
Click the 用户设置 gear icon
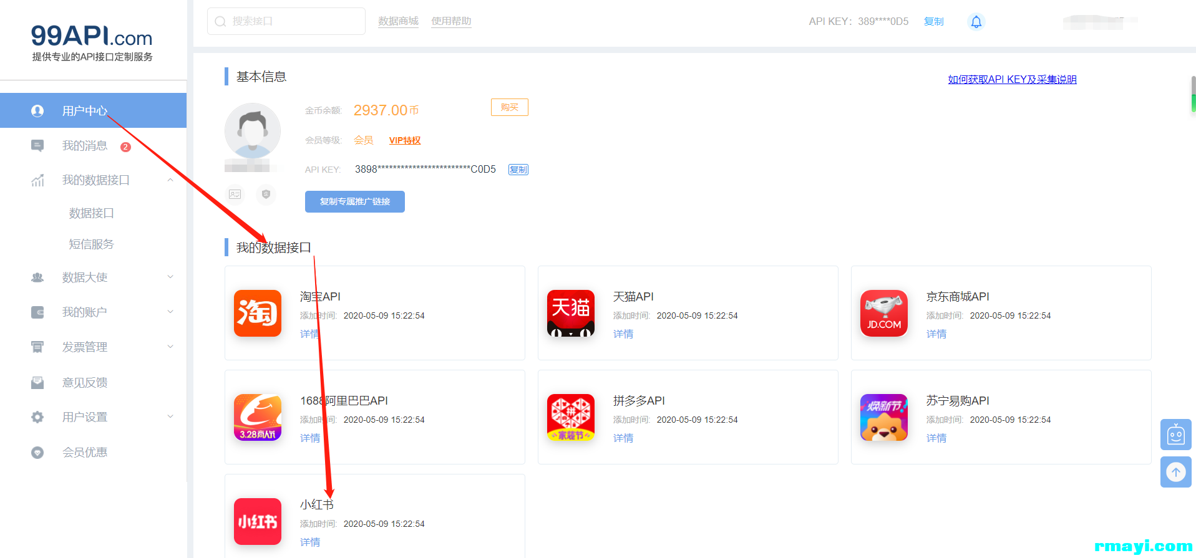[37, 417]
